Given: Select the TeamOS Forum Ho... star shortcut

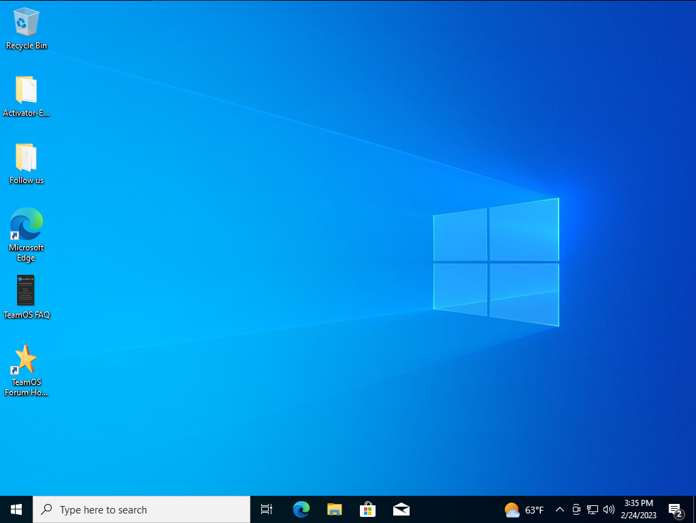Looking at the screenshot, I should pos(26,370).
